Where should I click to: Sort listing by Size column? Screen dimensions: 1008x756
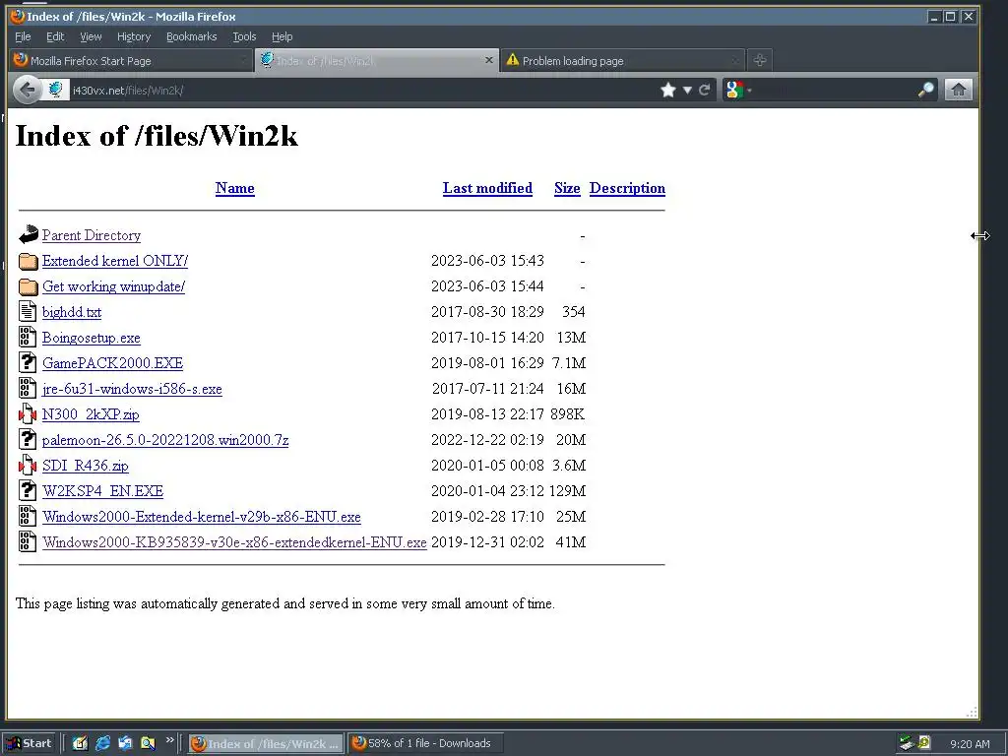point(567,188)
